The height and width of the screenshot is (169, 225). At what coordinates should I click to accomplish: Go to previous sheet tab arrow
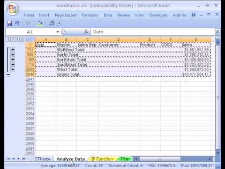point(14,159)
